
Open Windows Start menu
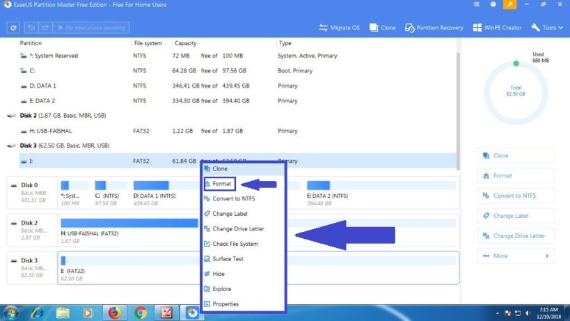[11, 313]
